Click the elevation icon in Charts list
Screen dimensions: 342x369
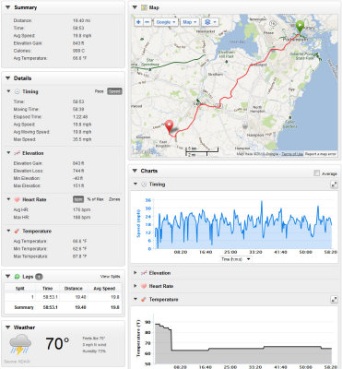pyautogui.click(x=144, y=273)
